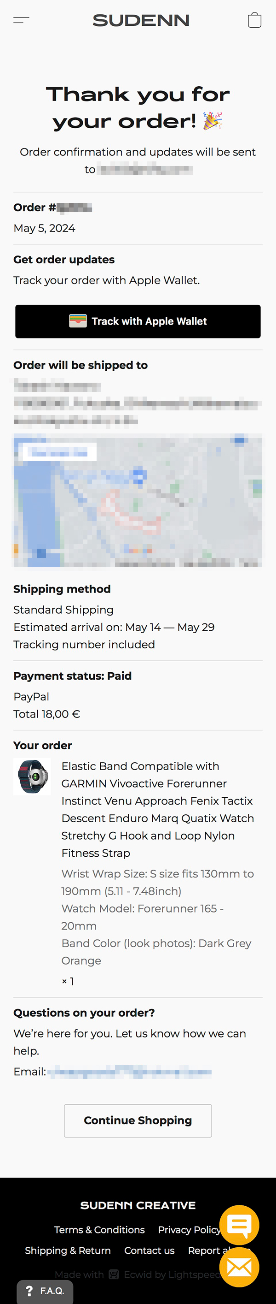The image size is (276, 1304).
Task: Open the orange chat bubble widget
Action: point(239,1225)
